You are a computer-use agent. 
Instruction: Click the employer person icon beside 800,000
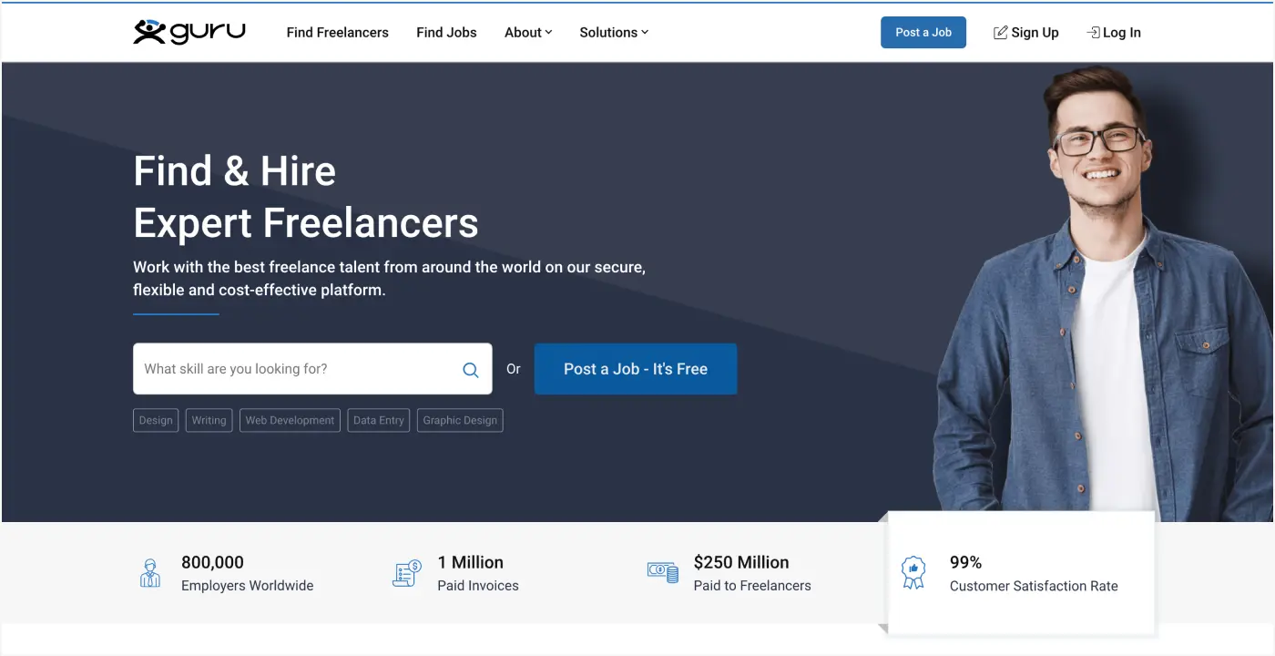click(x=150, y=573)
